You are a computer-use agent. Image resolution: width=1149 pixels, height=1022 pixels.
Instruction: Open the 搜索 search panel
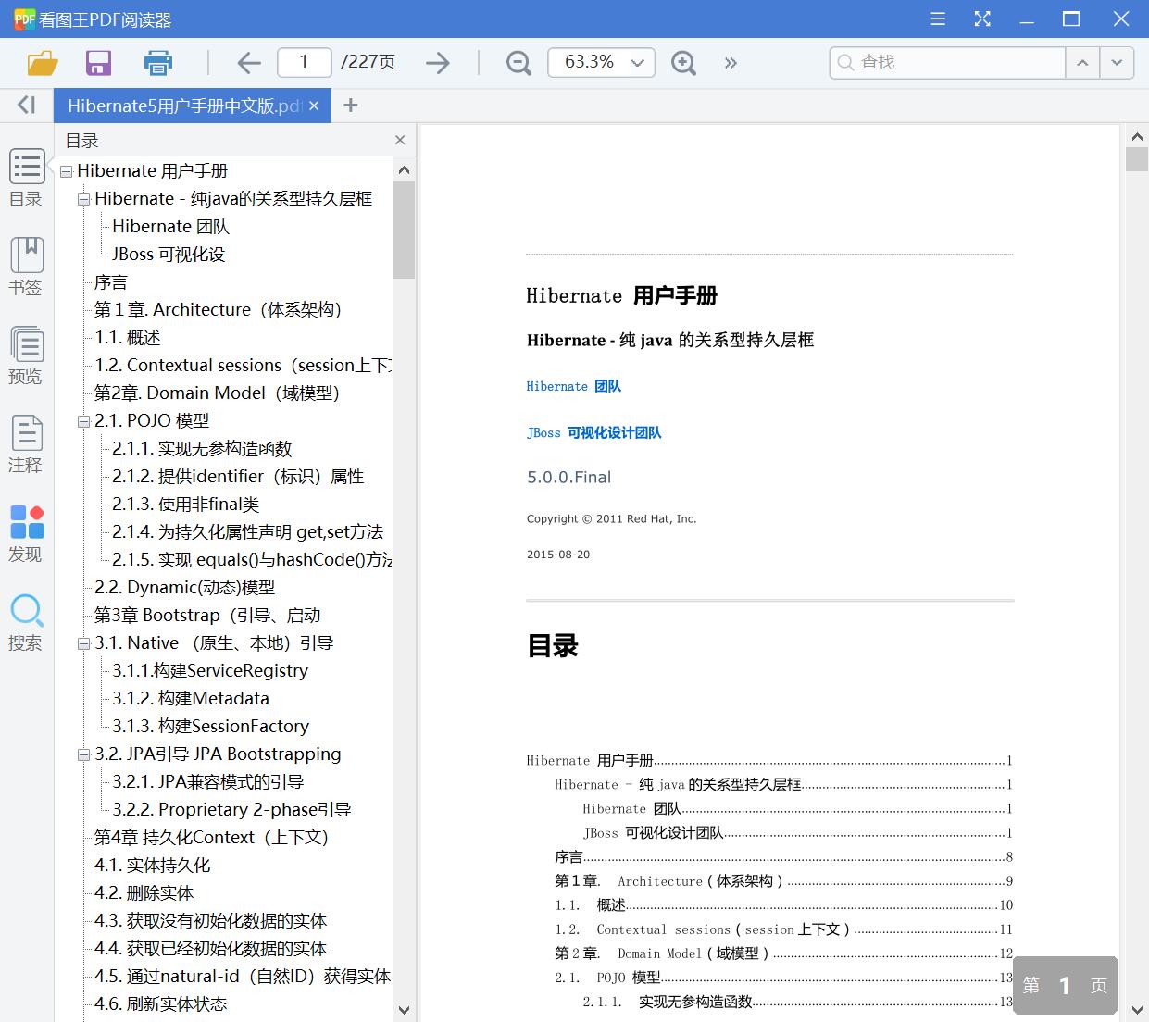tap(26, 623)
